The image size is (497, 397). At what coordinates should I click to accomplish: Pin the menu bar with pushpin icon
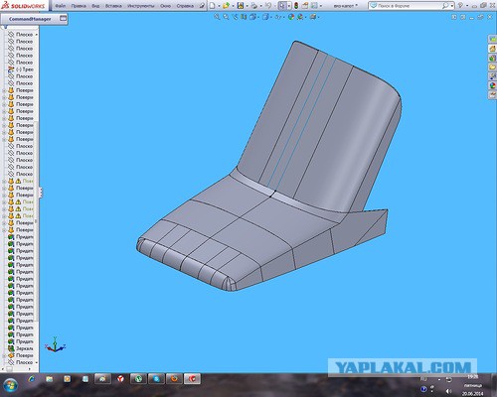(x=202, y=6)
